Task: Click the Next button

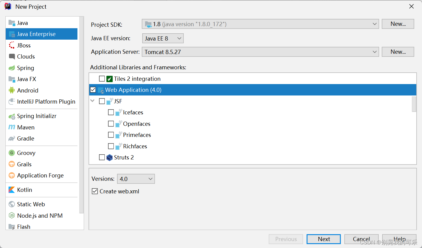Action: click(324, 239)
